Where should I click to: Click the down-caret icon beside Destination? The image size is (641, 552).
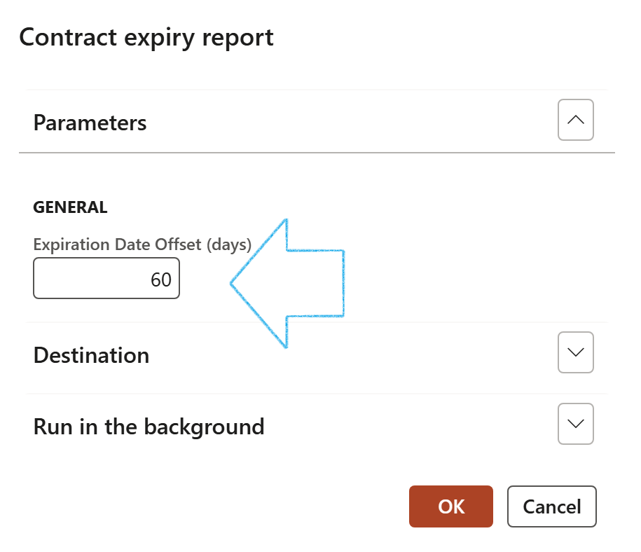575,352
